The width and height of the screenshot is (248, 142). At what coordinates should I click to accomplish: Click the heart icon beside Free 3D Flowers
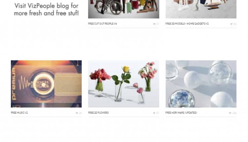154,113
